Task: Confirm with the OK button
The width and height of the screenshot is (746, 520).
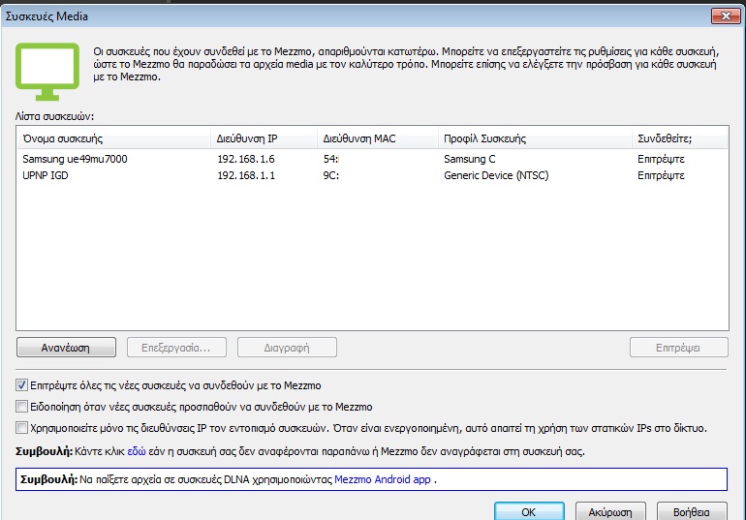Action: coord(529,511)
